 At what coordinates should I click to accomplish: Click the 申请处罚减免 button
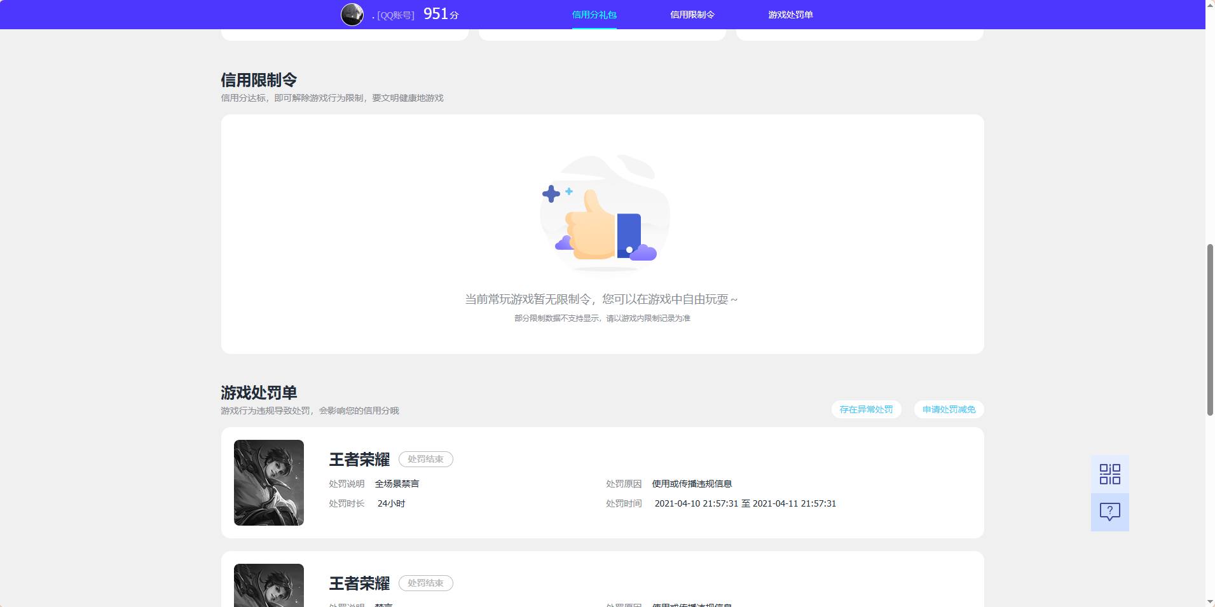click(x=949, y=409)
